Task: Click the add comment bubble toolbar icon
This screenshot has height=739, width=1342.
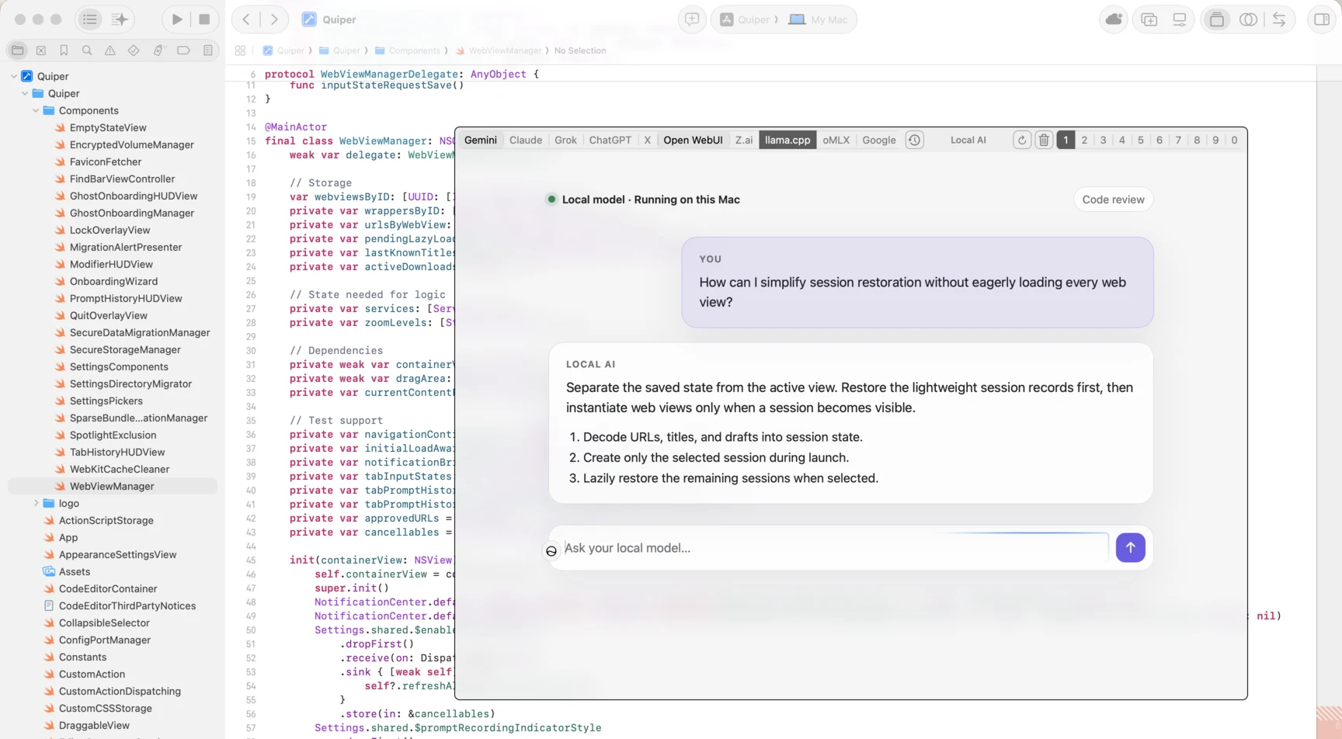Action: point(692,19)
